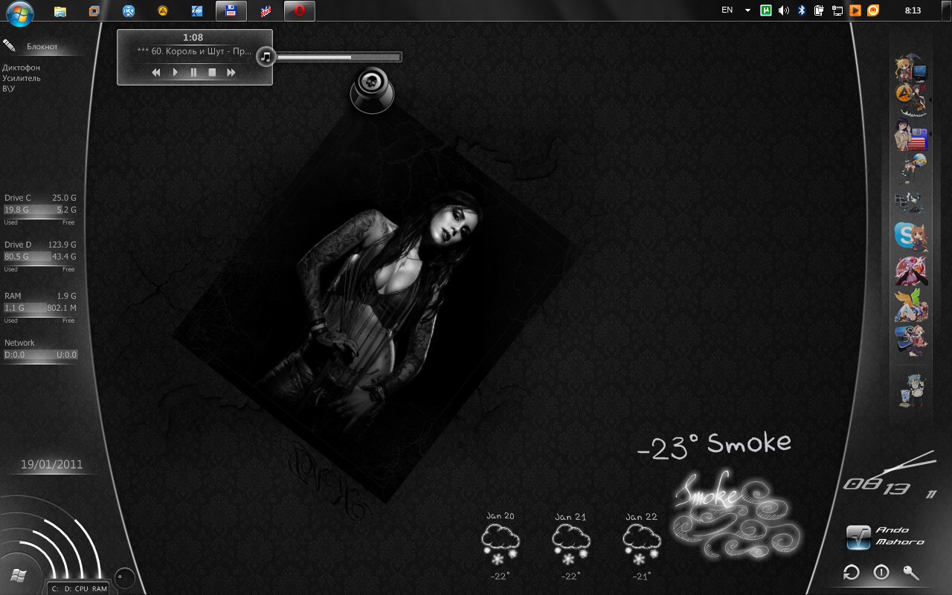Open the blue K taskbar application
Screen dimensions: 952x595
[129, 11]
